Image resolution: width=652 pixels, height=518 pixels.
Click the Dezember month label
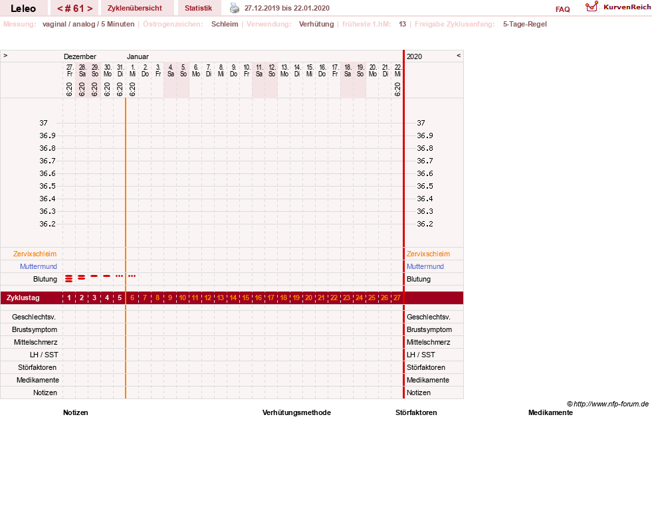coord(80,56)
